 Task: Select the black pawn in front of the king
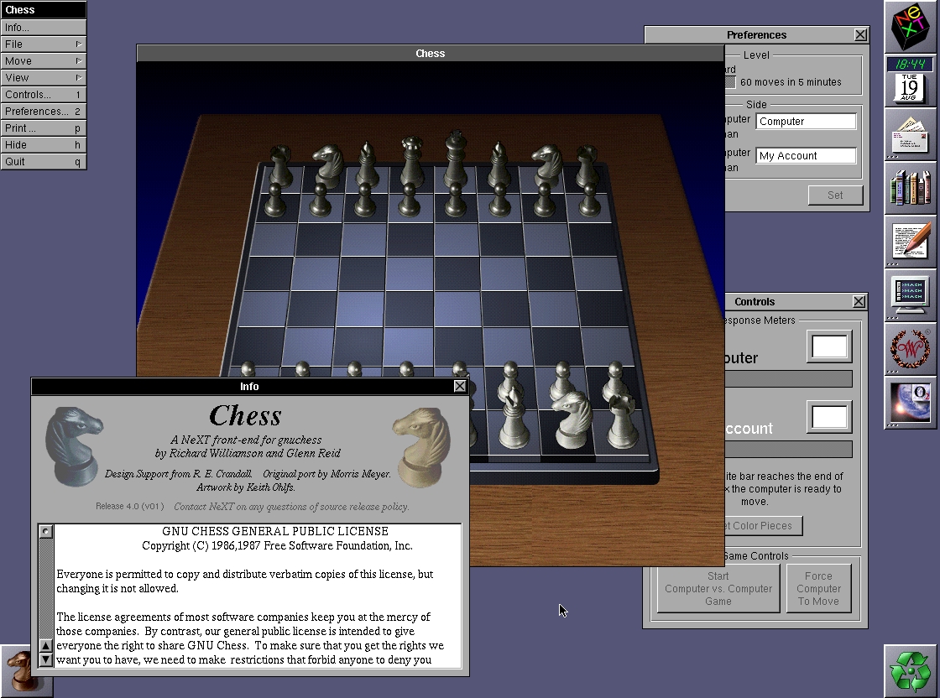(455, 201)
